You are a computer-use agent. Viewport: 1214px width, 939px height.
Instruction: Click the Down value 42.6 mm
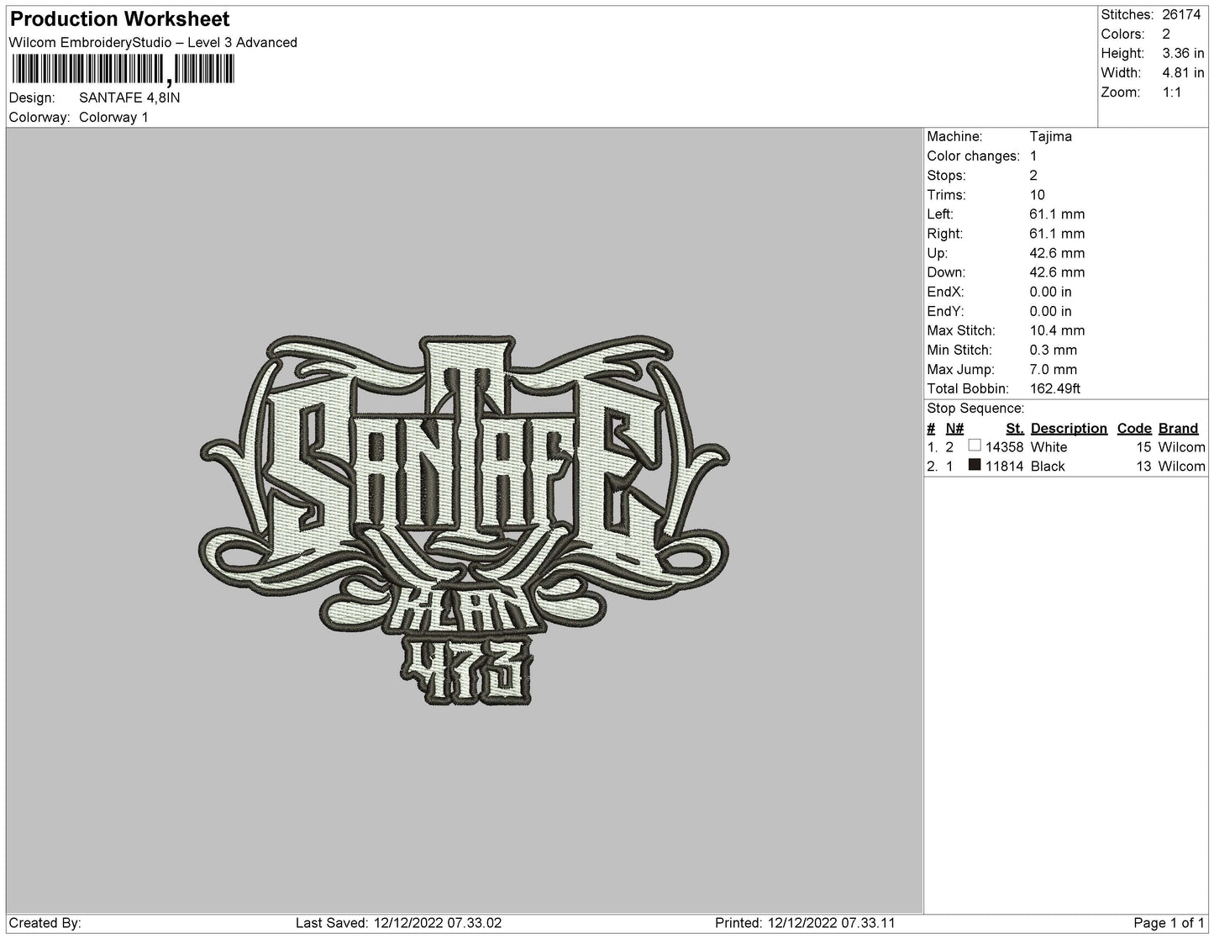click(1057, 272)
